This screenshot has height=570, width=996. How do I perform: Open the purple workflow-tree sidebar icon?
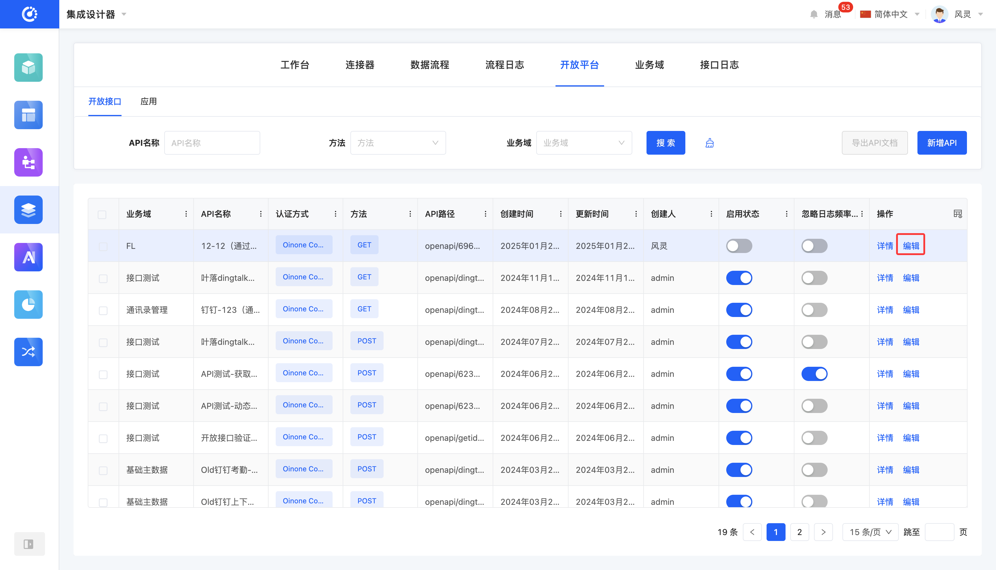(28, 162)
